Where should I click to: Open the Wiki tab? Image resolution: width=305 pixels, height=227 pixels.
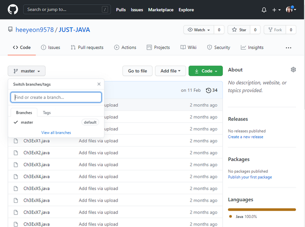pyautogui.click(x=188, y=47)
